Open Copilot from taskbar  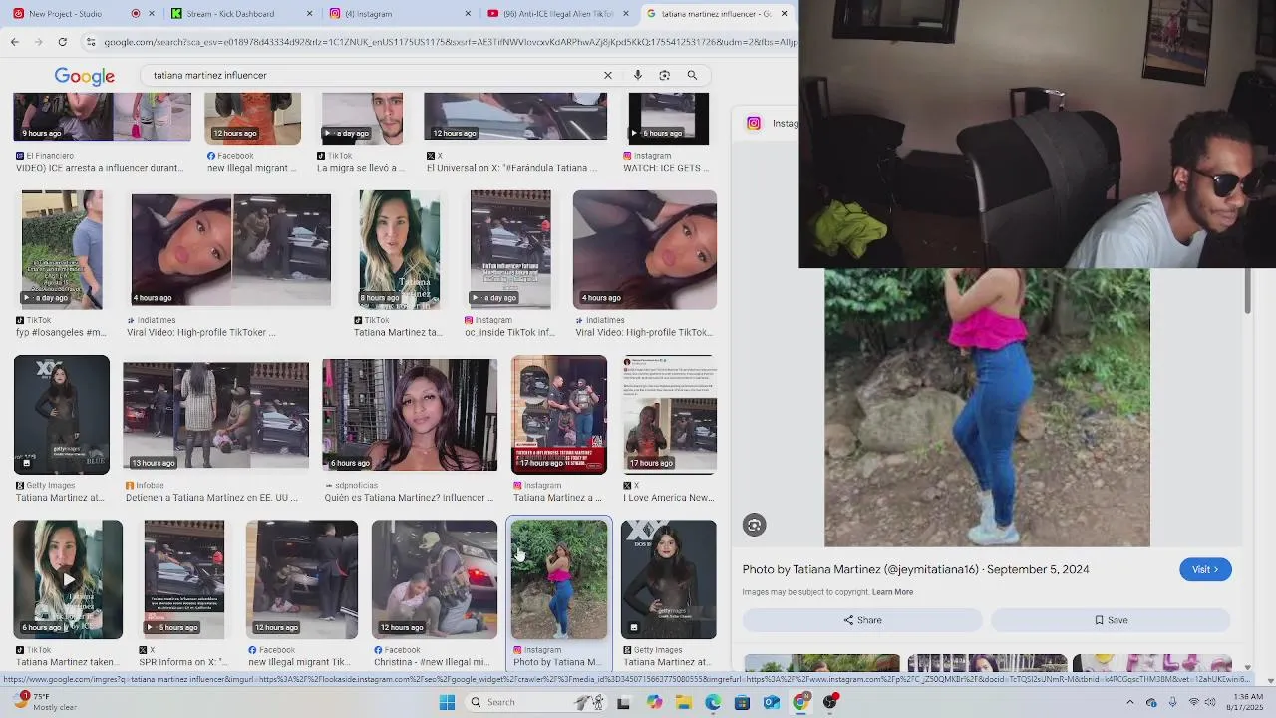654,702
